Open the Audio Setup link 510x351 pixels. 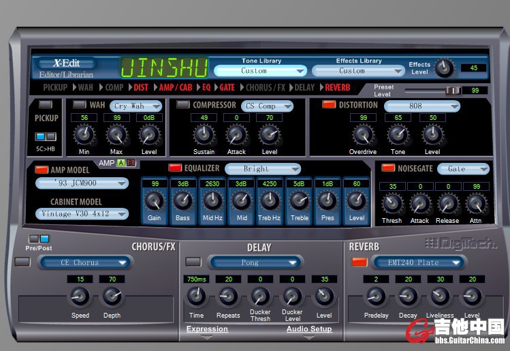pyautogui.click(x=308, y=329)
